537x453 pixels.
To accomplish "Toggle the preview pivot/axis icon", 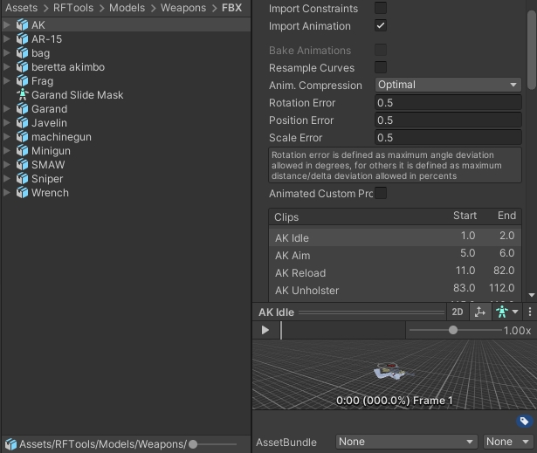I will coord(479,312).
